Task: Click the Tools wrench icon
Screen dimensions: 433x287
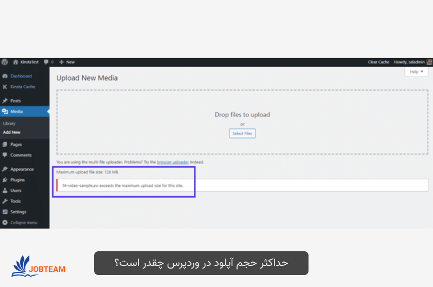Action: tap(5, 201)
